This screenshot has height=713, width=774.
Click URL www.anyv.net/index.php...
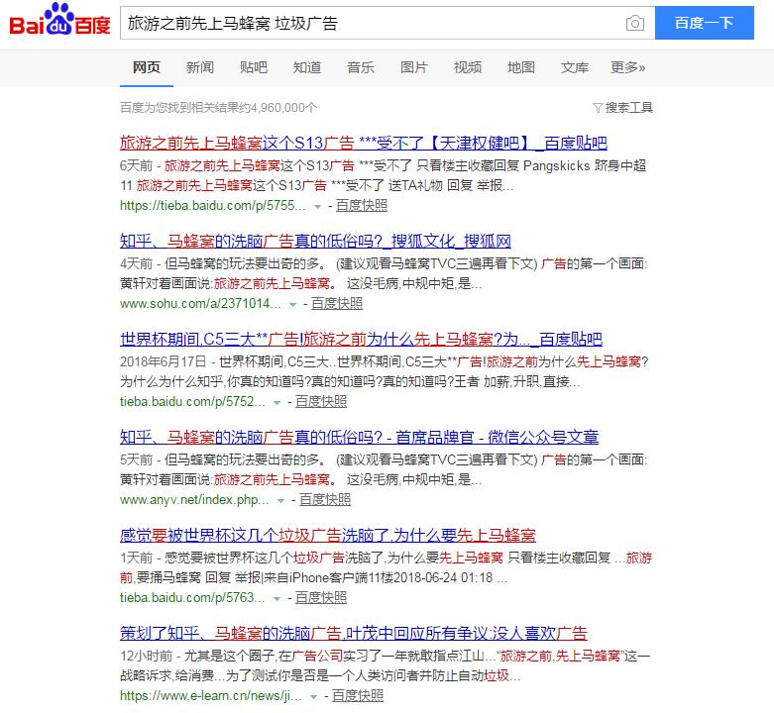tap(194, 500)
